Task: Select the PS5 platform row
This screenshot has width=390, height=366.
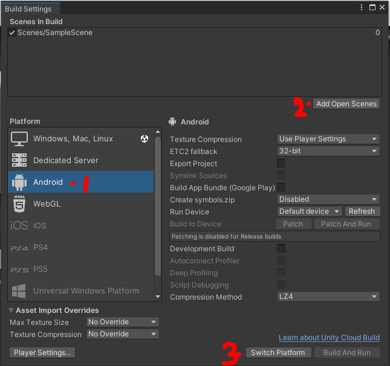Action: pyautogui.click(x=81, y=269)
